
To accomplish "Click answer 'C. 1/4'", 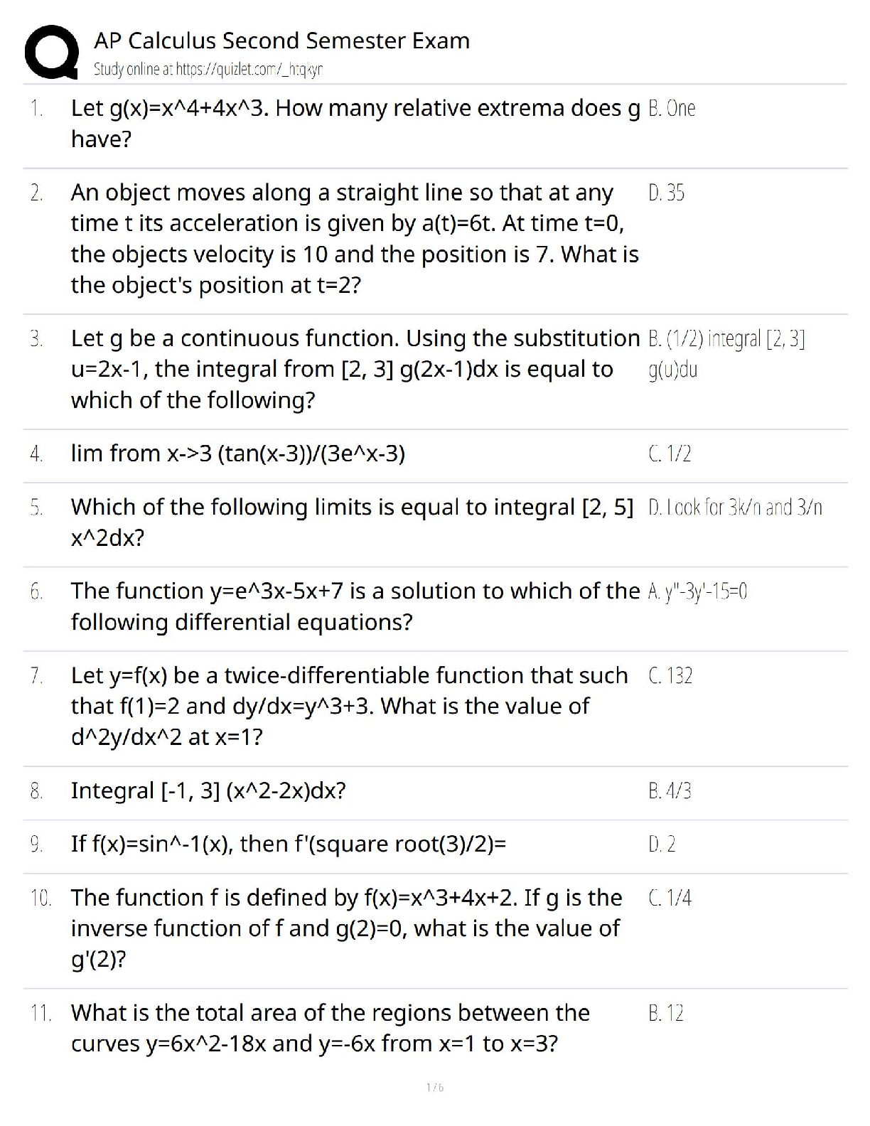I will point(670,898).
